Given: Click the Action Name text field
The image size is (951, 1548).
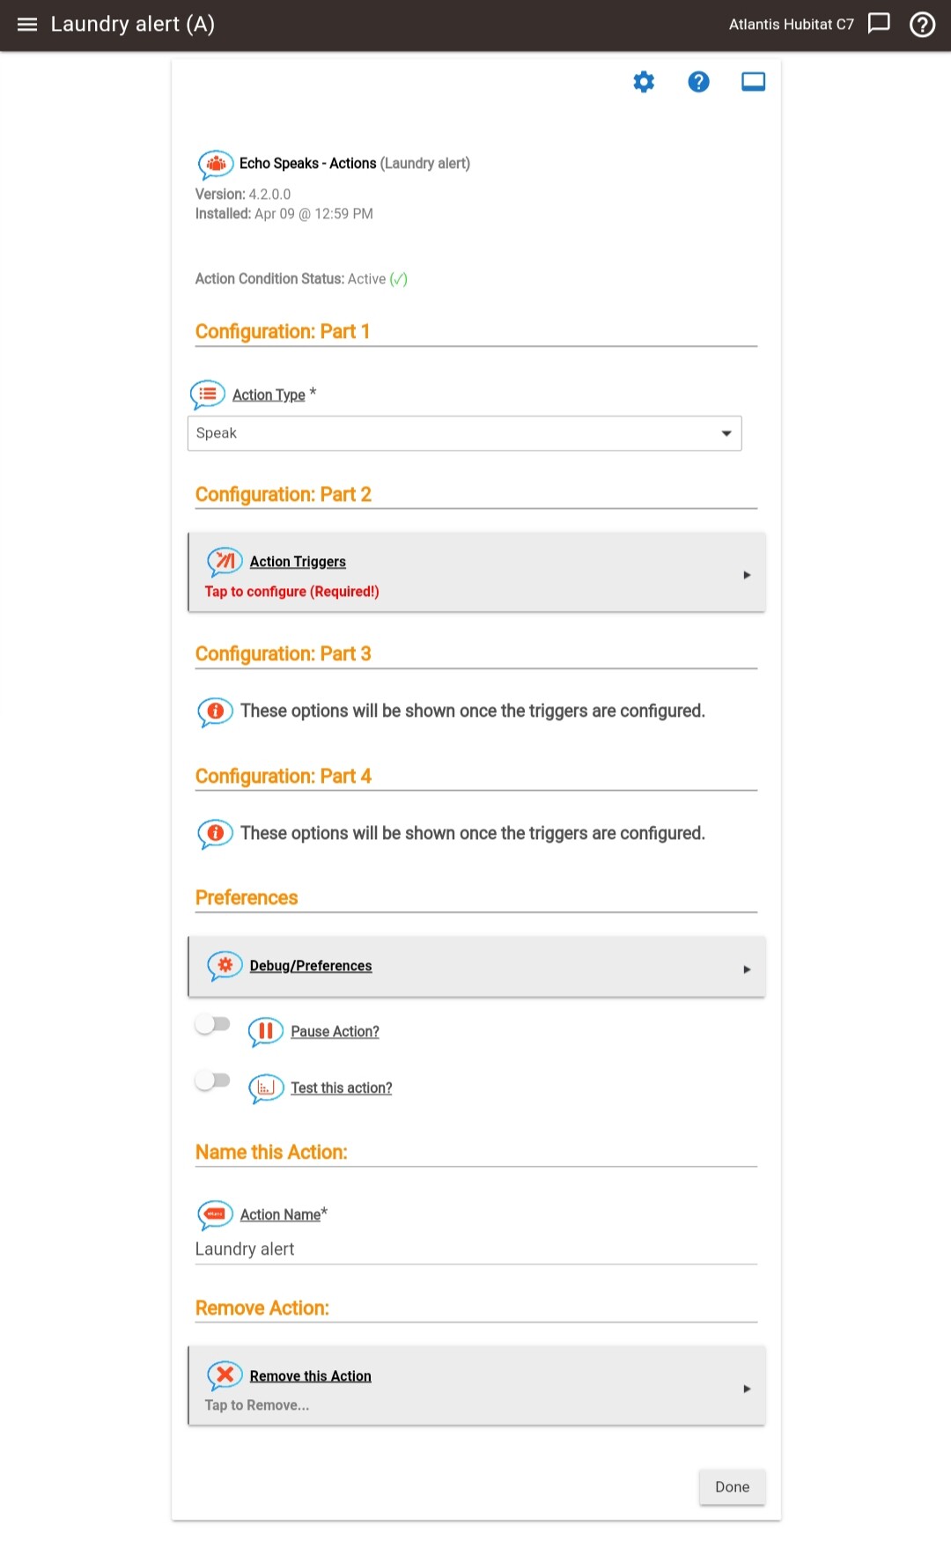Looking at the screenshot, I should tap(475, 1249).
